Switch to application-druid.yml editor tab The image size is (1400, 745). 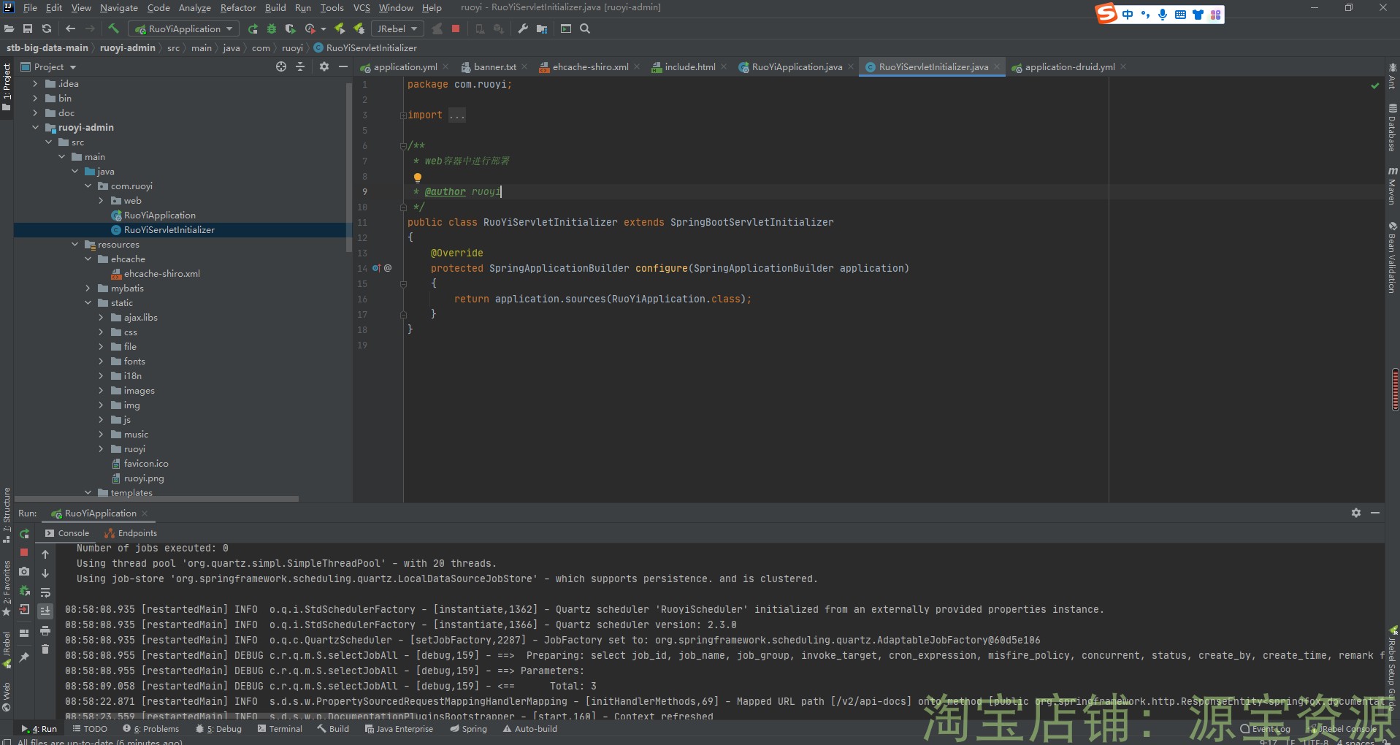coord(1069,66)
